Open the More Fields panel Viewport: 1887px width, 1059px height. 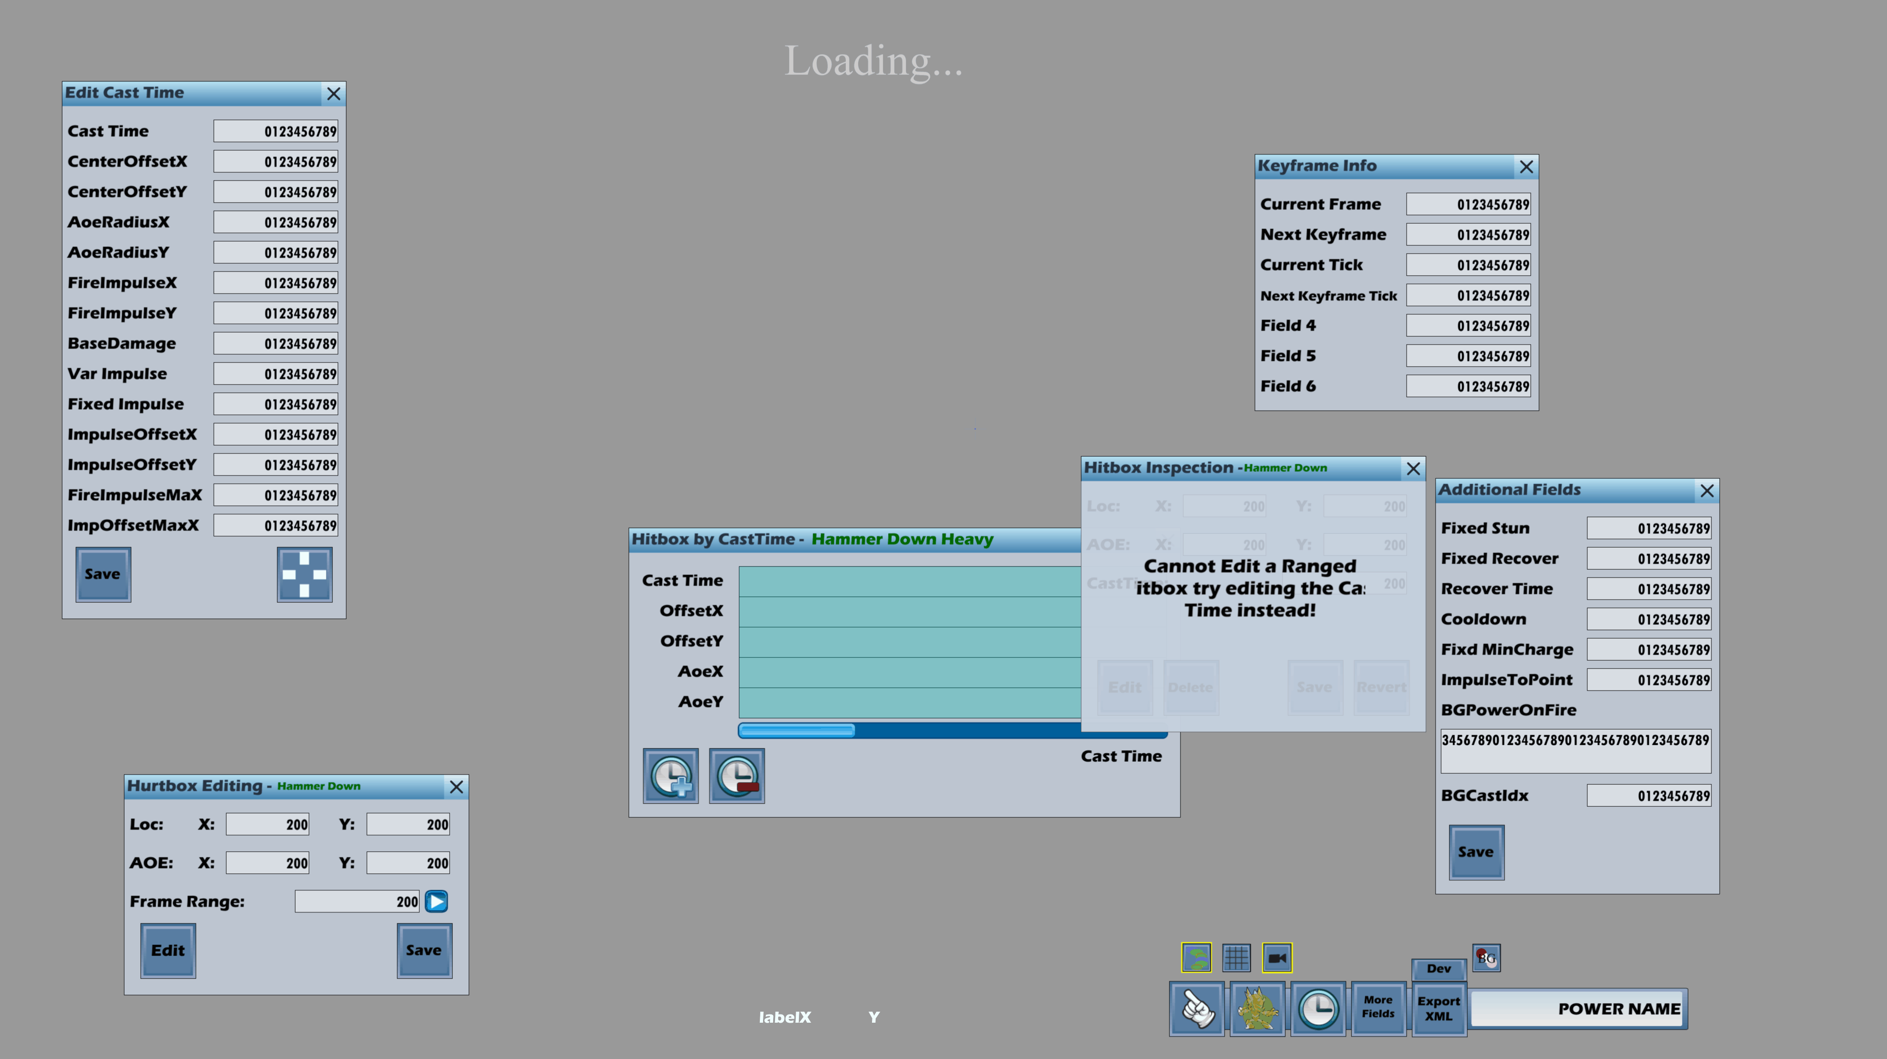pos(1378,1008)
